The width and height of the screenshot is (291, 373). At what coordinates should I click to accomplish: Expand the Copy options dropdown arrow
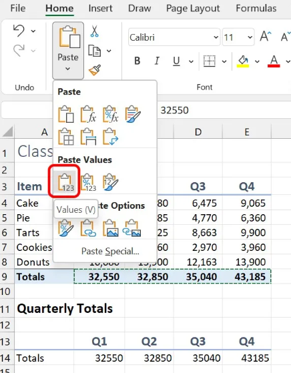109,51
